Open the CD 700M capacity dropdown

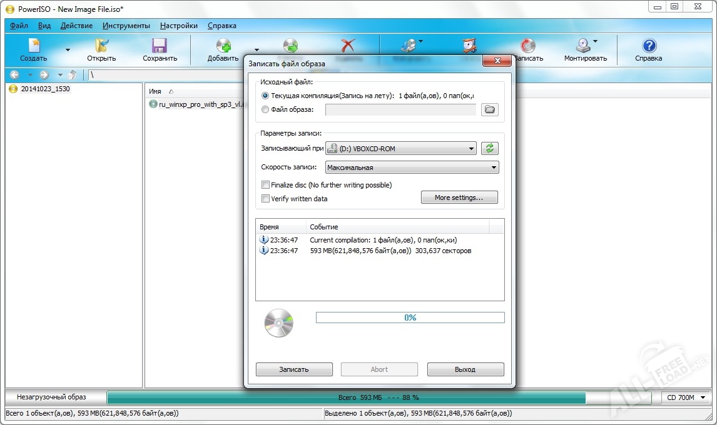coord(685,397)
